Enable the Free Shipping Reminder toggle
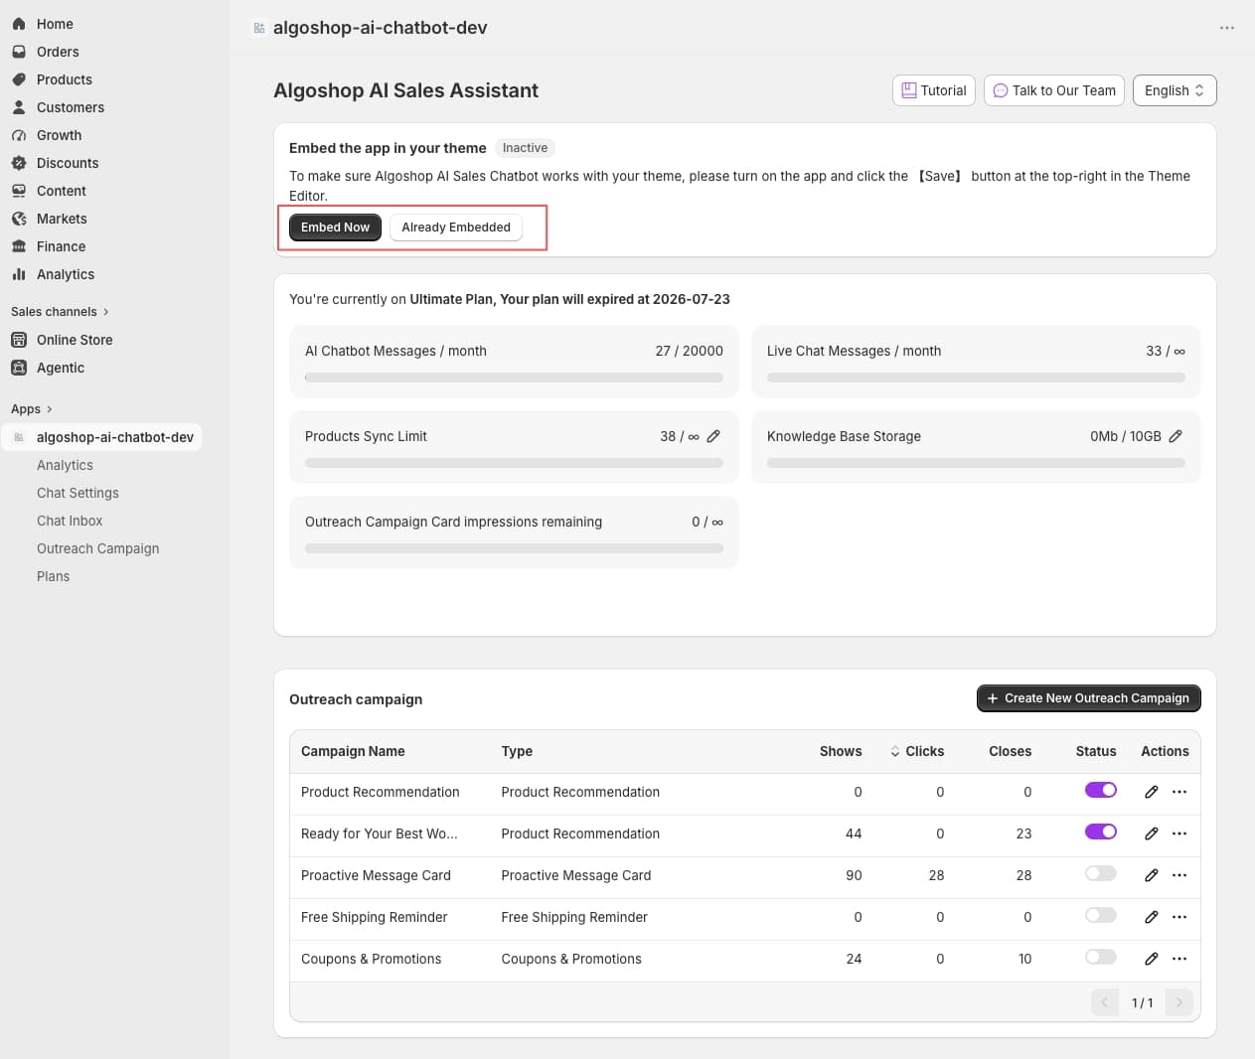1255x1059 pixels. [x=1101, y=915]
